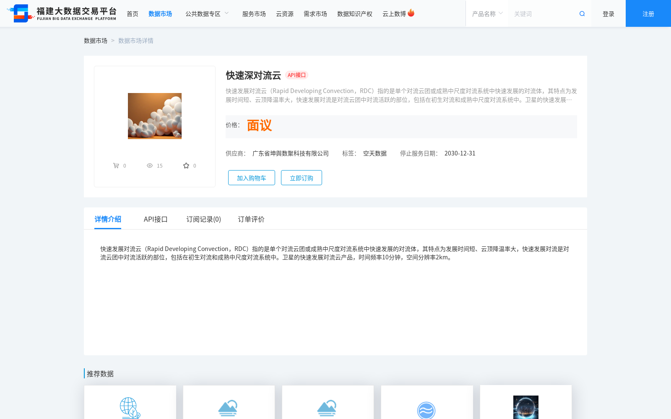This screenshot has width=671, height=419.
Task: Click the 快速深对流云 product title
Action: pyautogui.click(x=253, y=75)
